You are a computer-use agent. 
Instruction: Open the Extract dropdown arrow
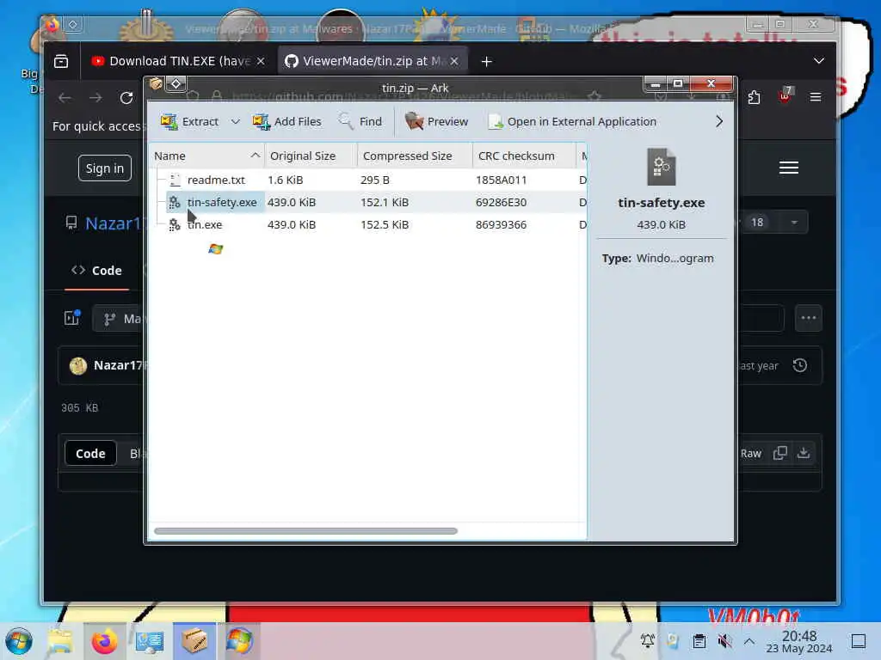[236, 121]
